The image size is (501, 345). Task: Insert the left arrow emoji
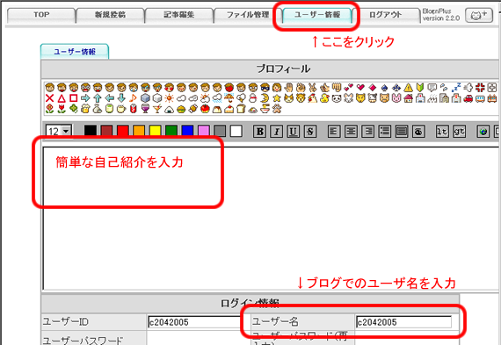tap(110, 98)
